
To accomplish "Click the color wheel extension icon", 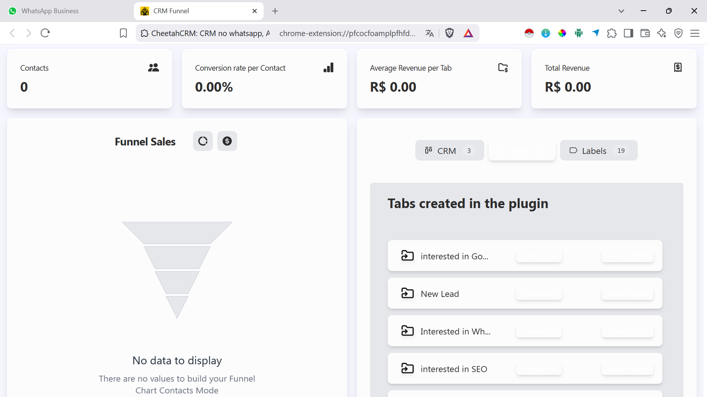I will [562, 33].
